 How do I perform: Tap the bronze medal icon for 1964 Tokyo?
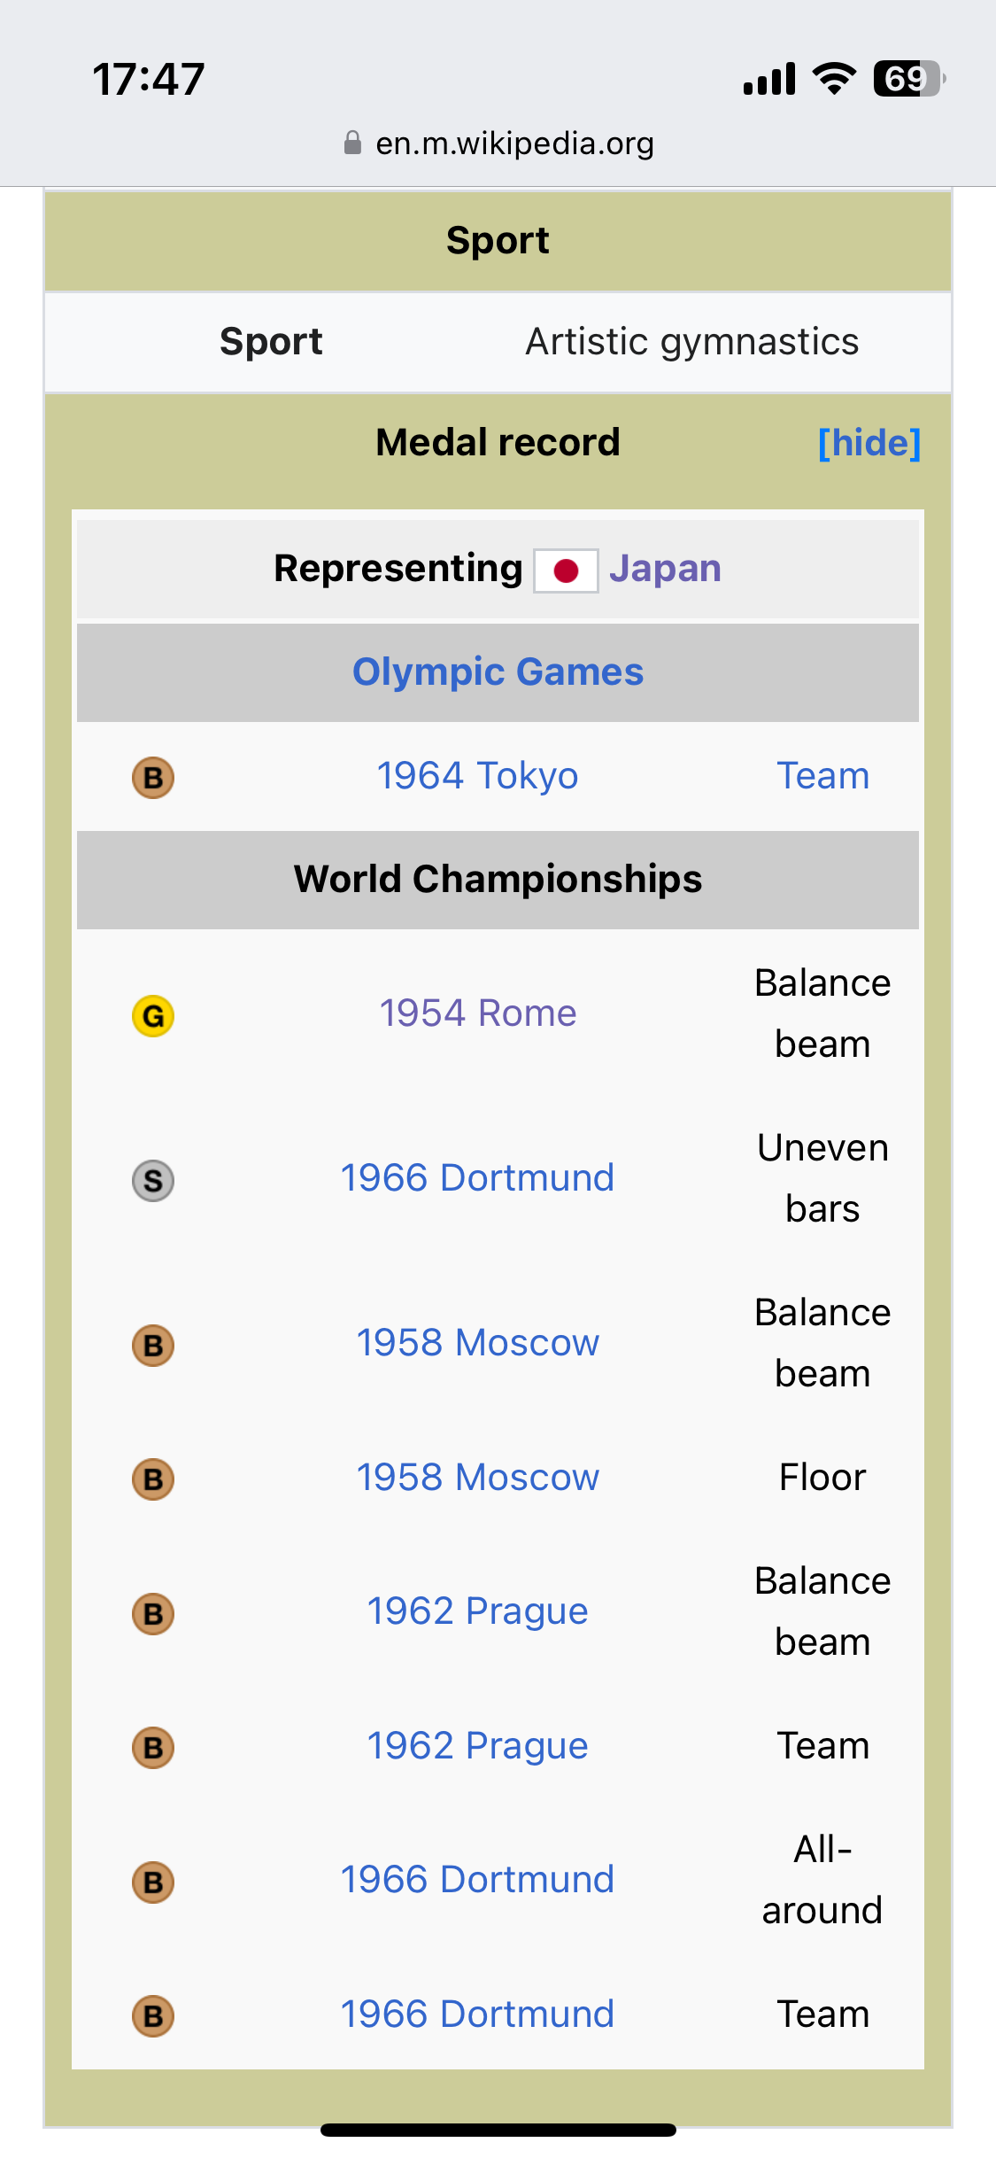(x=153, y=778)
